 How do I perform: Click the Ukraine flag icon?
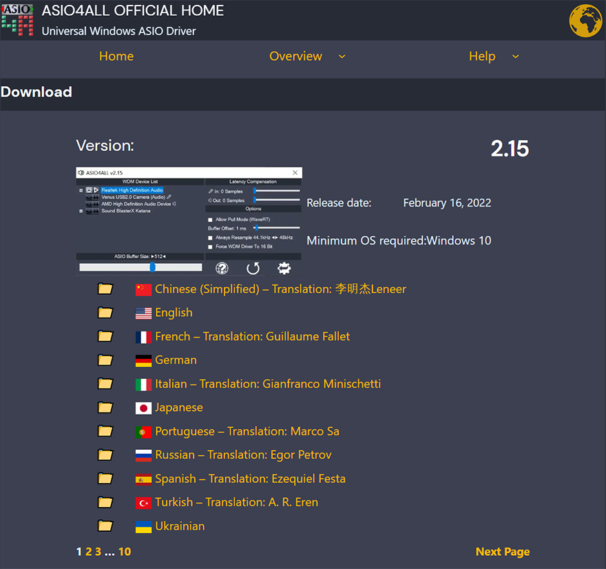(x=143, y=526)
